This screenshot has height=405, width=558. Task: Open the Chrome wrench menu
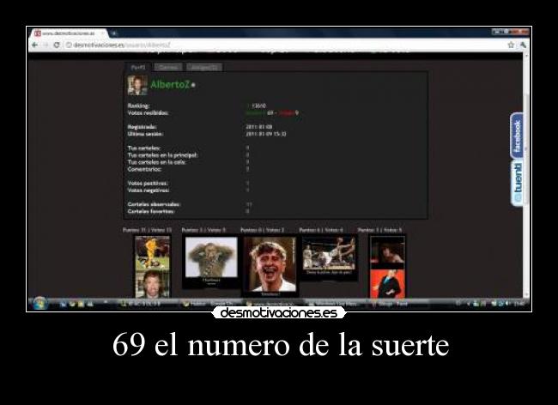523,45
